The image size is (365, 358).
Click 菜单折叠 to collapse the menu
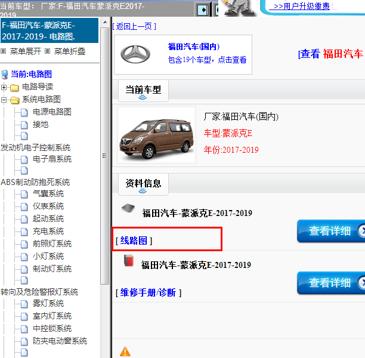pos(70,51)
